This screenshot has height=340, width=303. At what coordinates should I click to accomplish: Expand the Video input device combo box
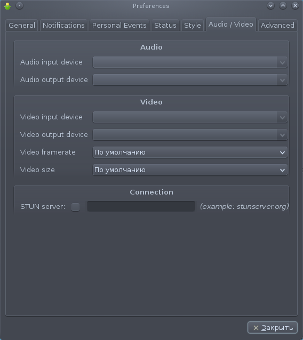tap(190, 117)
